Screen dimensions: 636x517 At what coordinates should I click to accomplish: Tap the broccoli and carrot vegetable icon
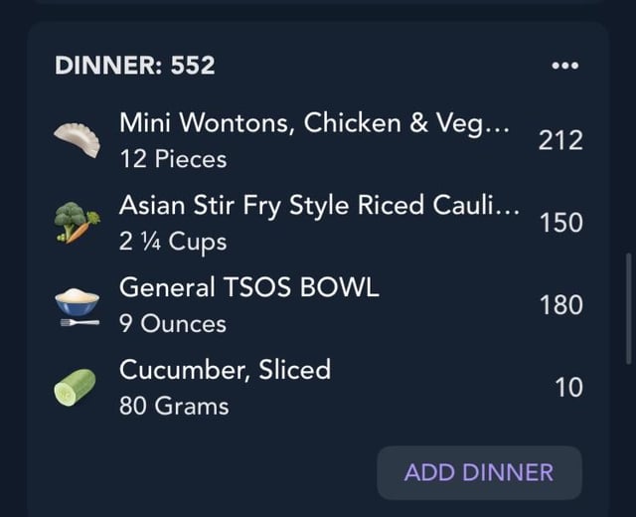point(78,223)
